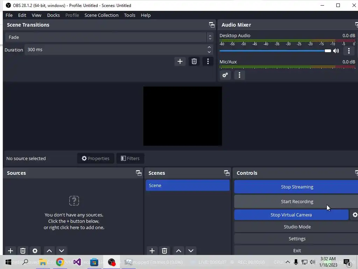
Task: Show hidden system tray icons
Action: (x=287, y=262)
